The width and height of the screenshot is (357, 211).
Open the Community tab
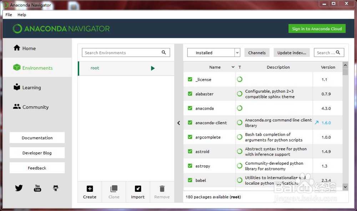[x=37, y=107]
